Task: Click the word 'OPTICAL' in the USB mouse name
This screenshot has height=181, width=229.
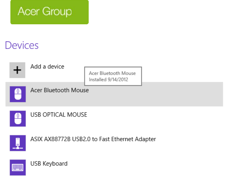Action: coord(54,115)
